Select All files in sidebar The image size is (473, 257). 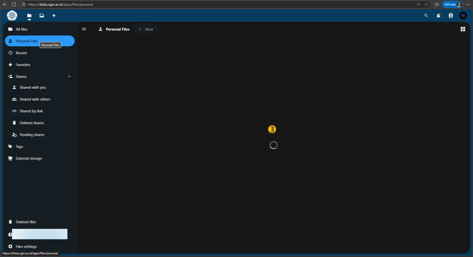(22, 29)
